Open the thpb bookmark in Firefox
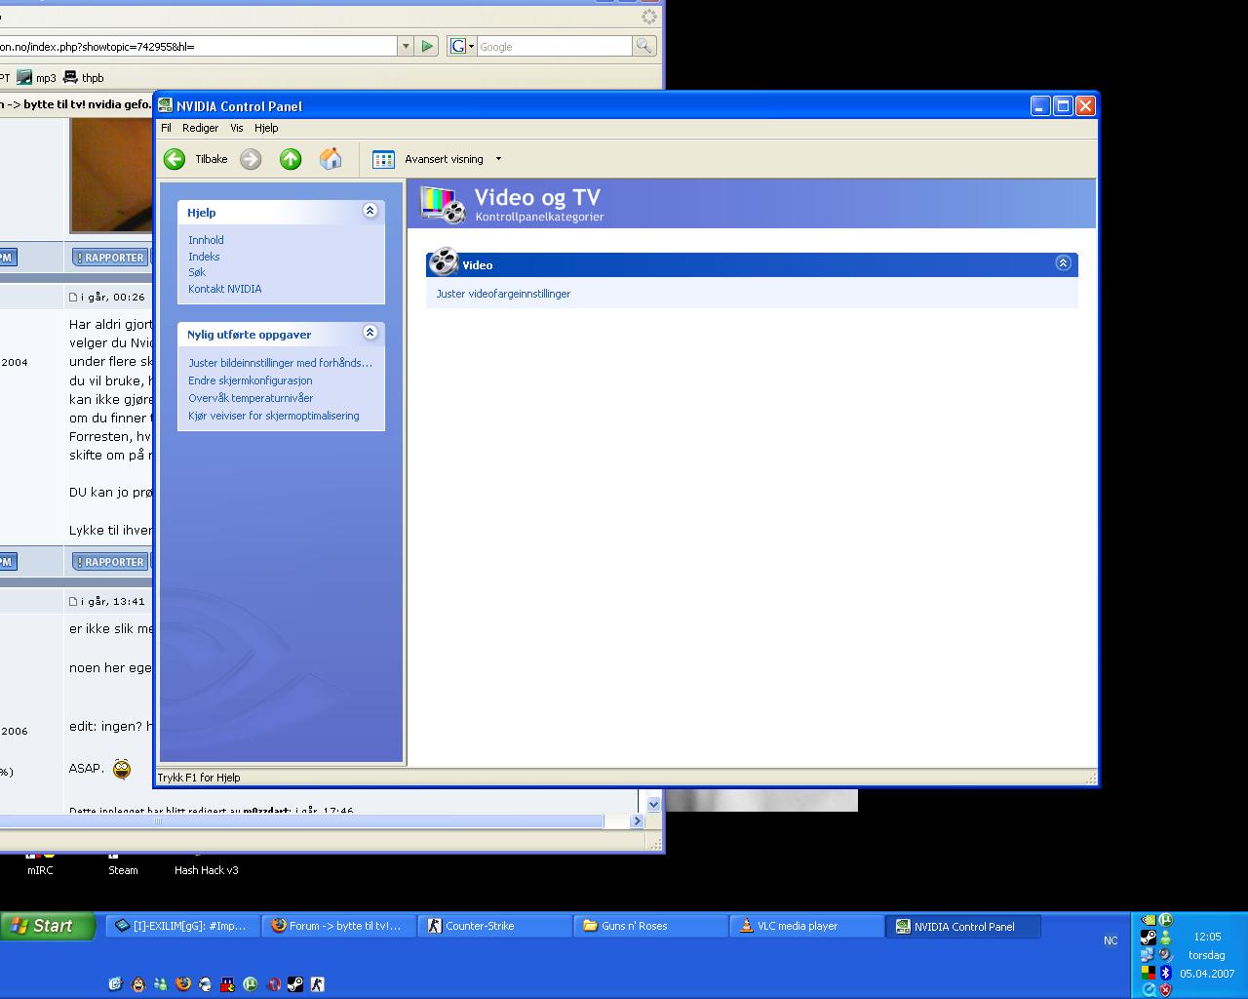Viewport: 1248px width, 999px height. pyautogui.click(x=84, y=78)
